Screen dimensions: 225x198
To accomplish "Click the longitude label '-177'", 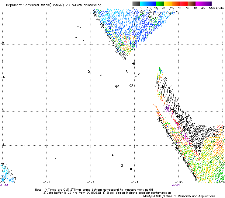I will (47, 182).
